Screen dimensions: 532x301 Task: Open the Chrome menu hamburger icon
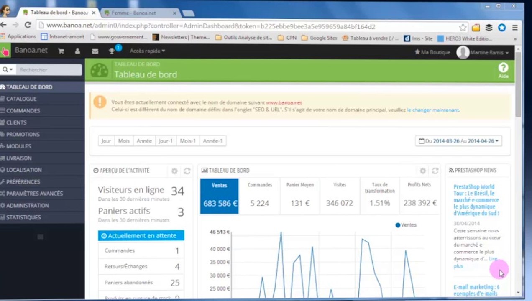[x=515, y=28]
